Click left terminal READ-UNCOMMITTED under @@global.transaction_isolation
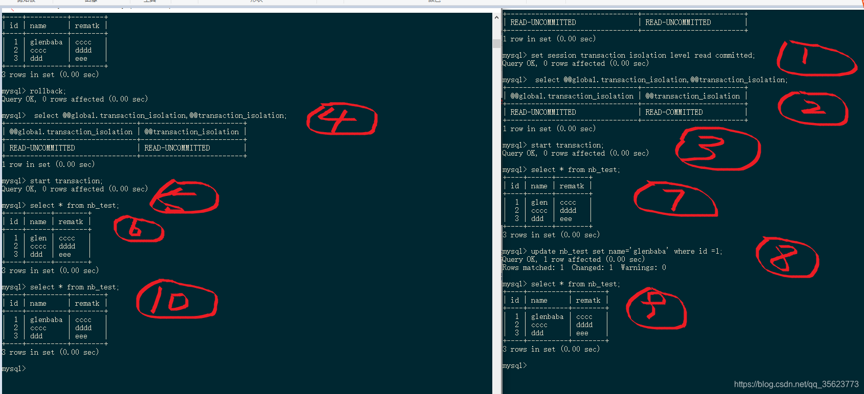Screen dimensions: 864x394 (42, 148)
